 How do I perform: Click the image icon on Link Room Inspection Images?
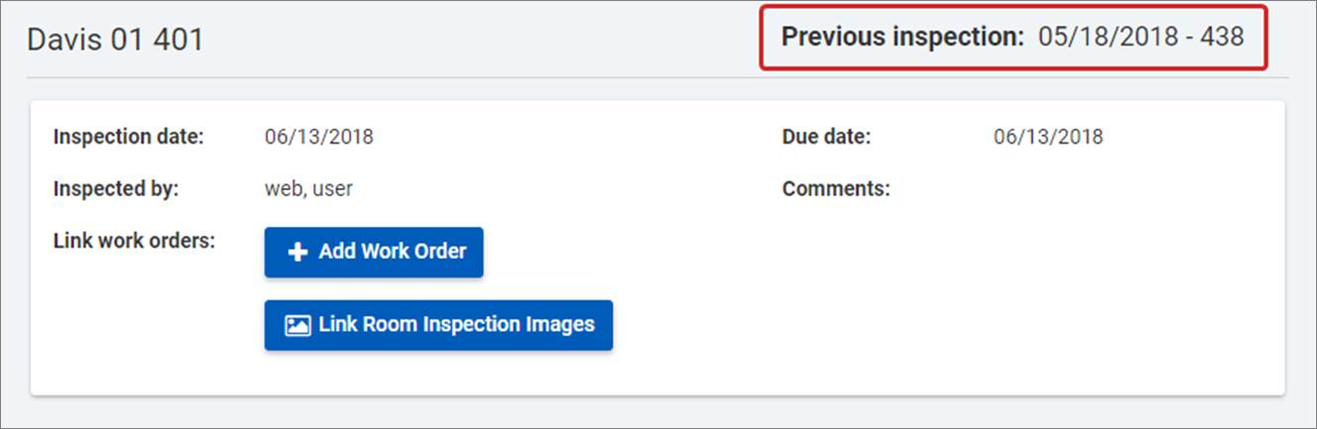tap(297, 325)
